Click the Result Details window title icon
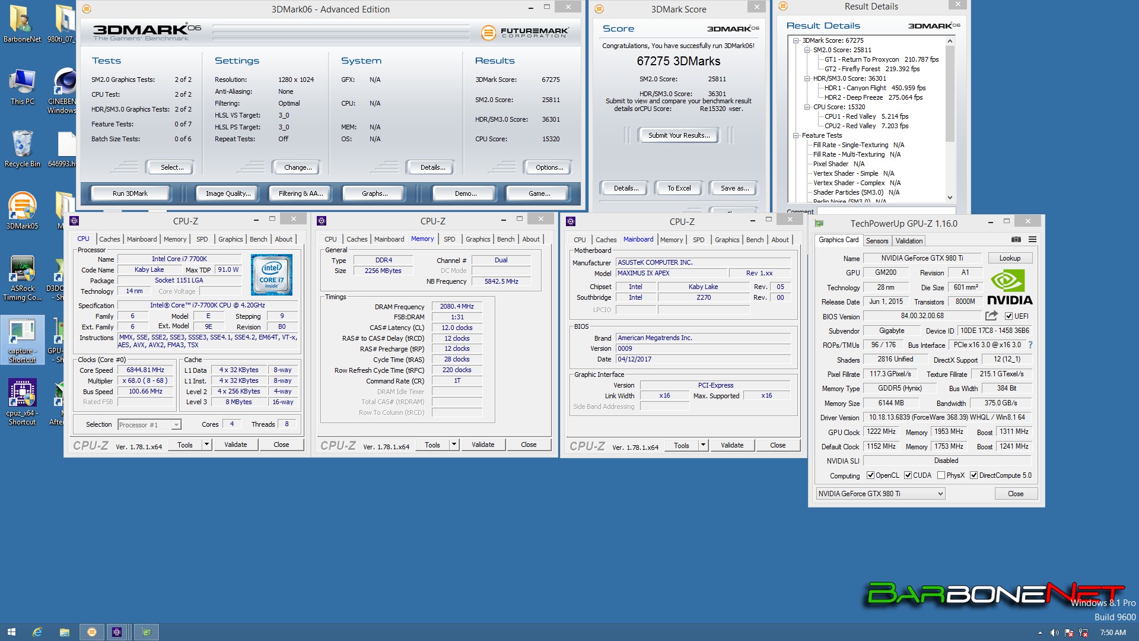The image size is (1139, 641). 783,6
